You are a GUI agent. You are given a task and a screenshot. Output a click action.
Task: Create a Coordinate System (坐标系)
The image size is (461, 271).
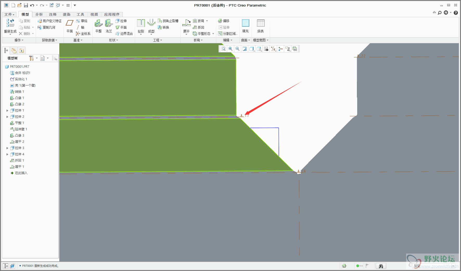tap(83, 34)
